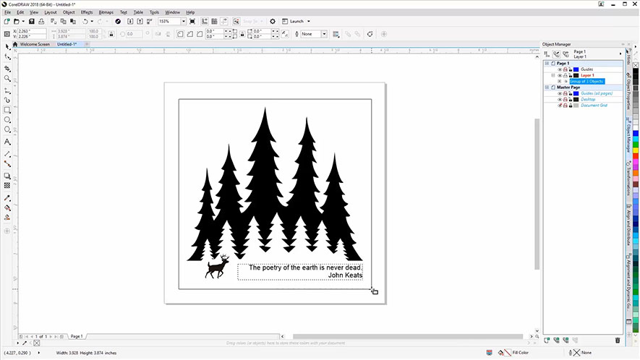This screenshot has width=640, height=360.
Task: Select the Ellipse tool
Action: click(7, 120)
